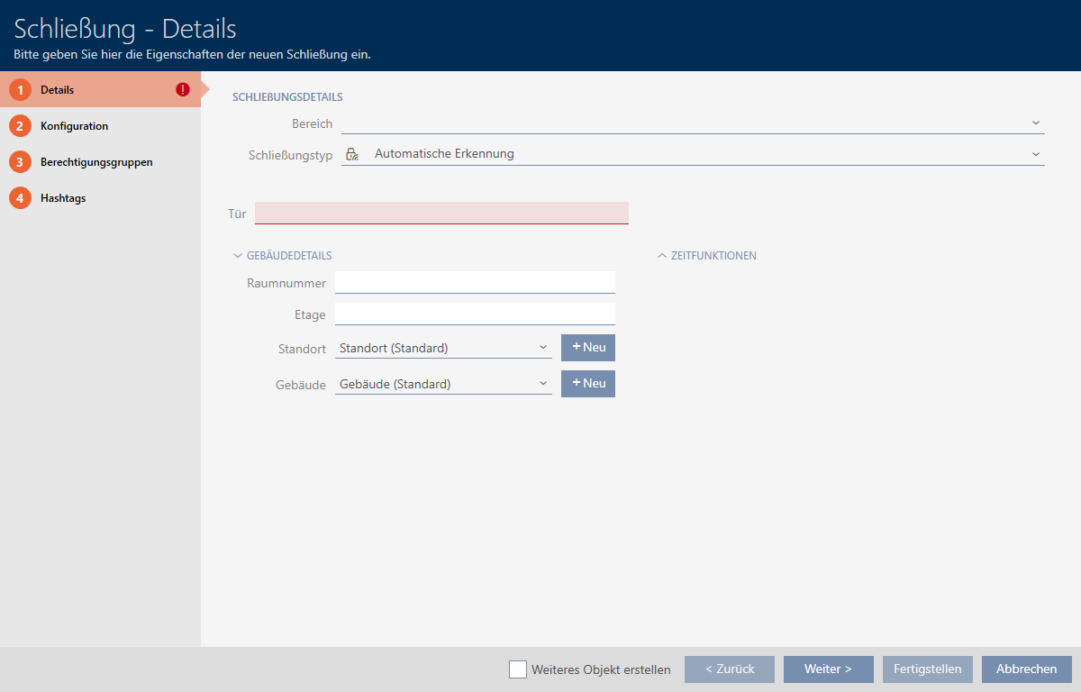Click the step 2 circle icon
The height and width of the screenshot is (692, 1081).
click(20, 126)
